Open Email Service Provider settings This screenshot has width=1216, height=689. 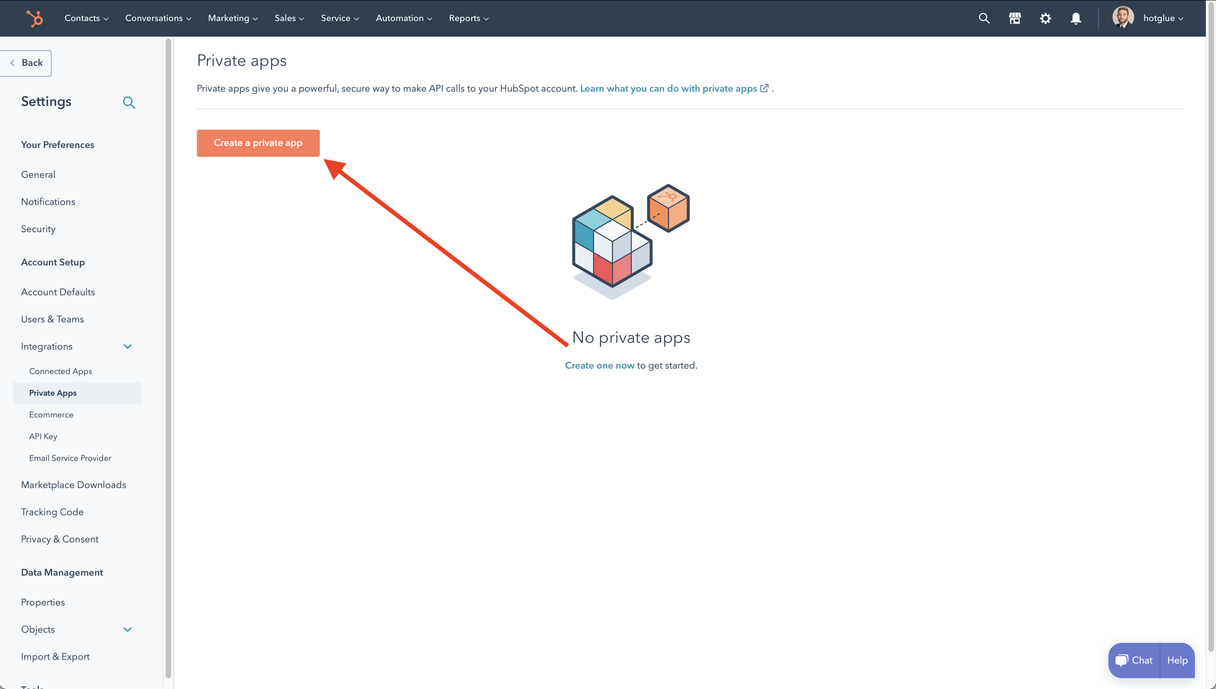click(70, 458)
